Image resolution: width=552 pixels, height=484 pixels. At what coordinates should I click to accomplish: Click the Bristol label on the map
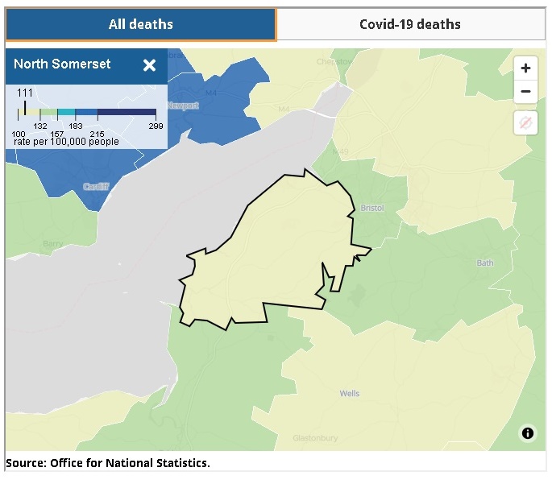[372, 208]
